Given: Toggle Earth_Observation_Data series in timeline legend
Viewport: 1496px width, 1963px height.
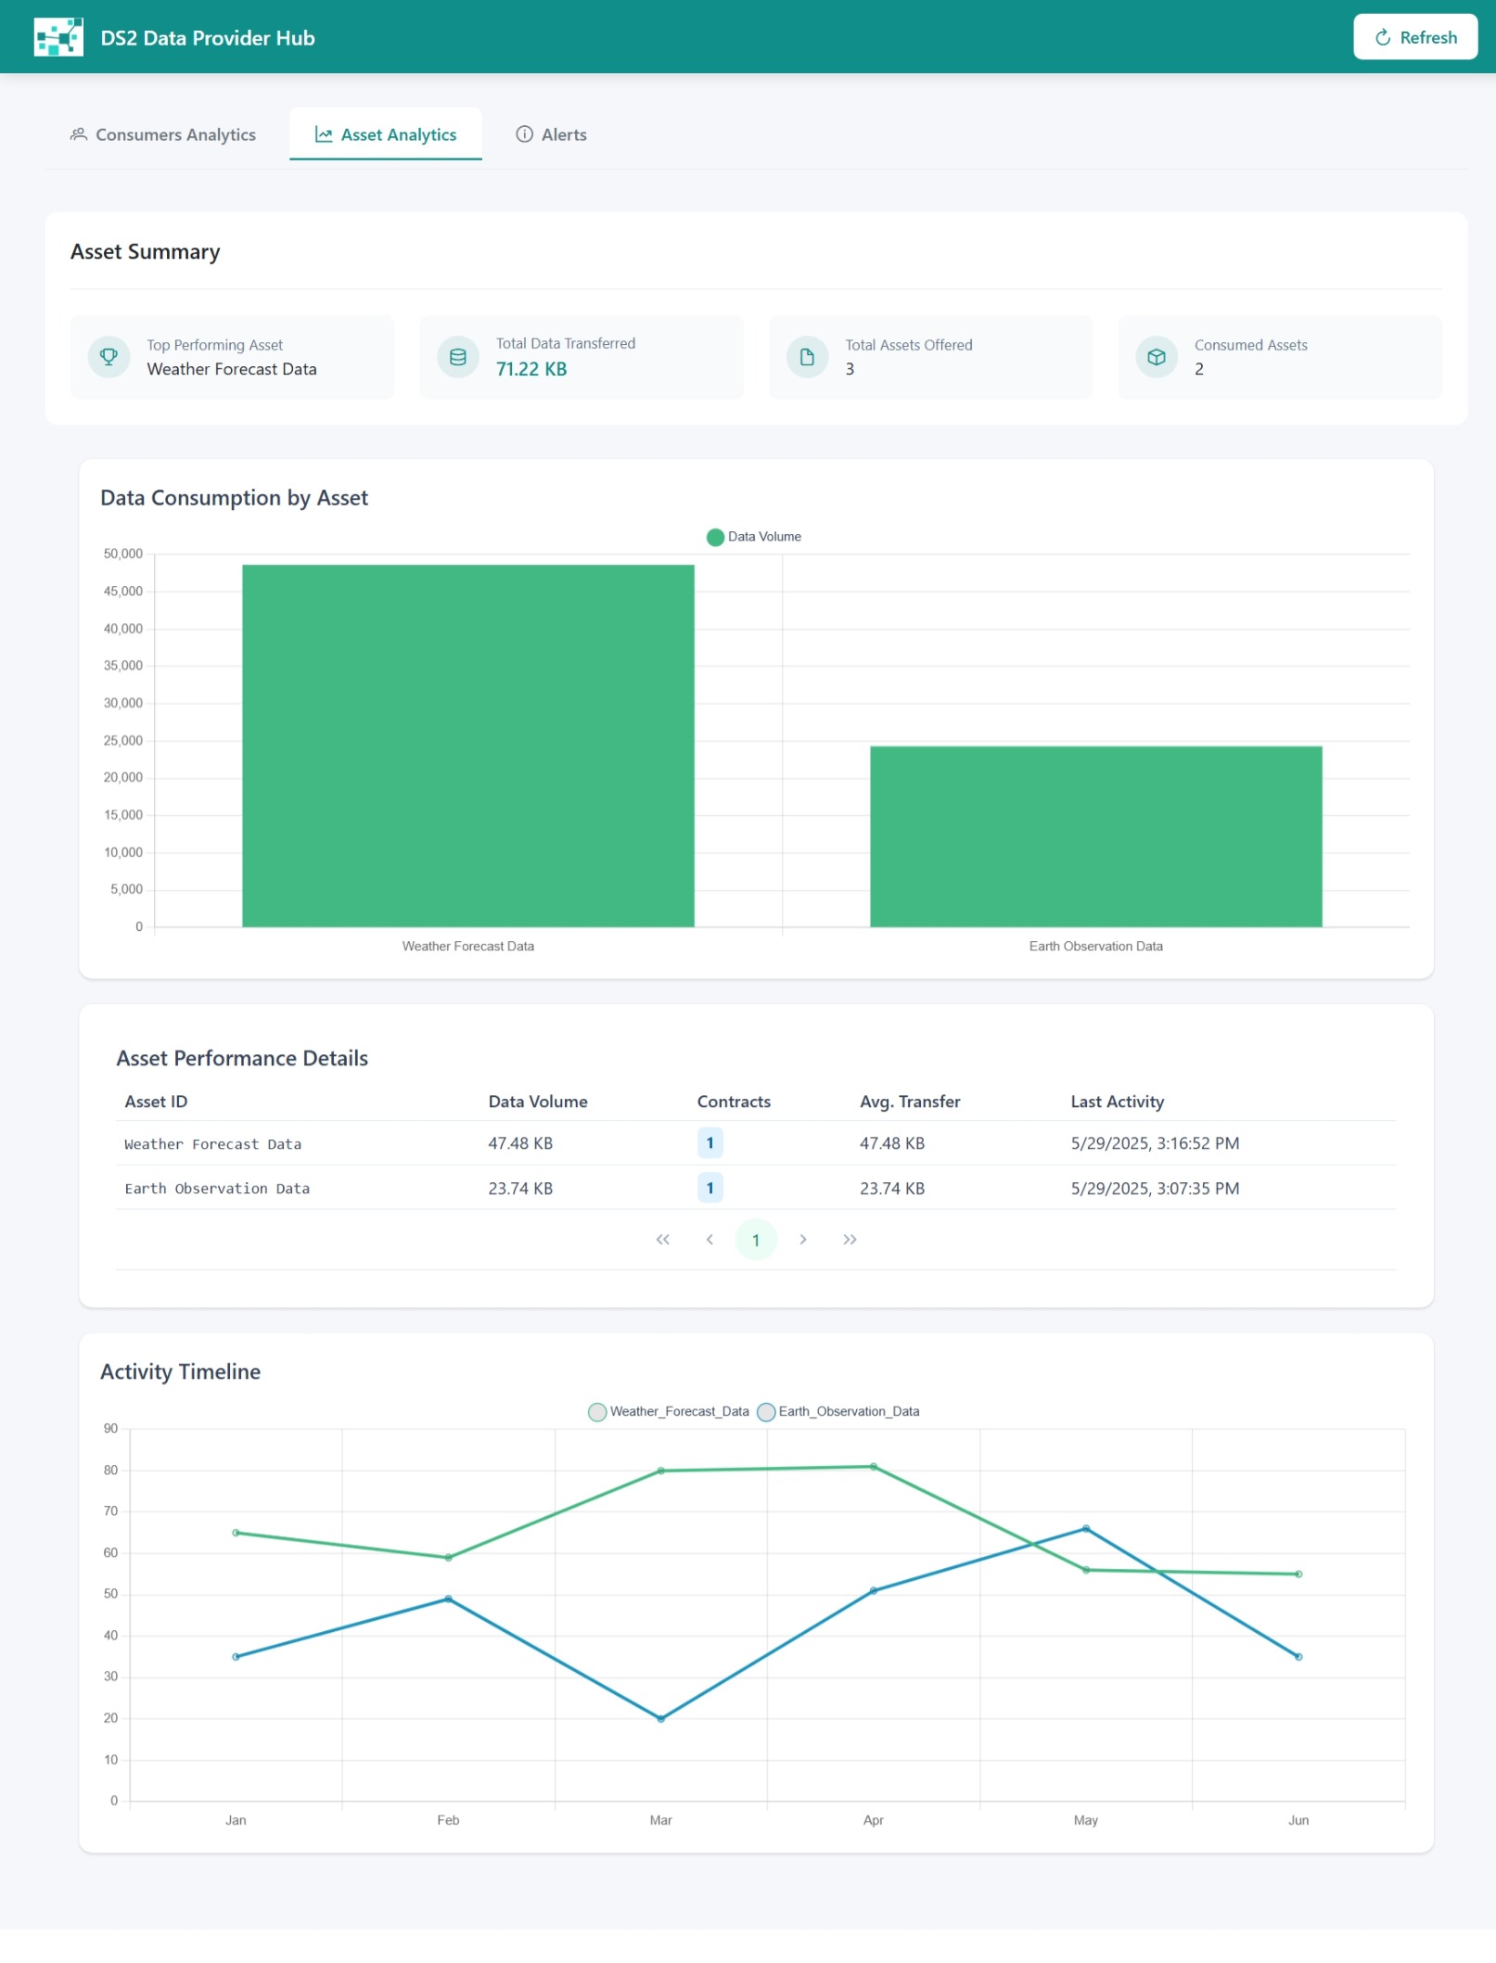Looking at the screenshot, I should 838,1411.
